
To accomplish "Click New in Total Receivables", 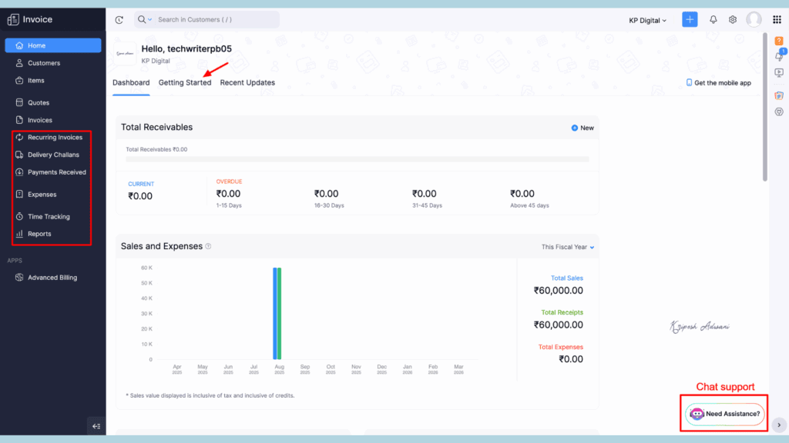I will tap(583, 128).
